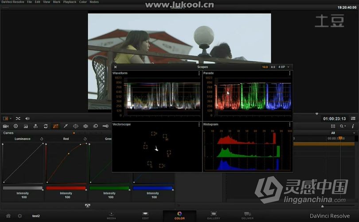Go to the home project manager
This screenshot has width=359, height=222.
tap(8, 216)
